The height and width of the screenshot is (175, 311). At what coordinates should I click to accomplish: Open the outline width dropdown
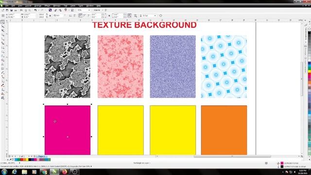point(155,16)
